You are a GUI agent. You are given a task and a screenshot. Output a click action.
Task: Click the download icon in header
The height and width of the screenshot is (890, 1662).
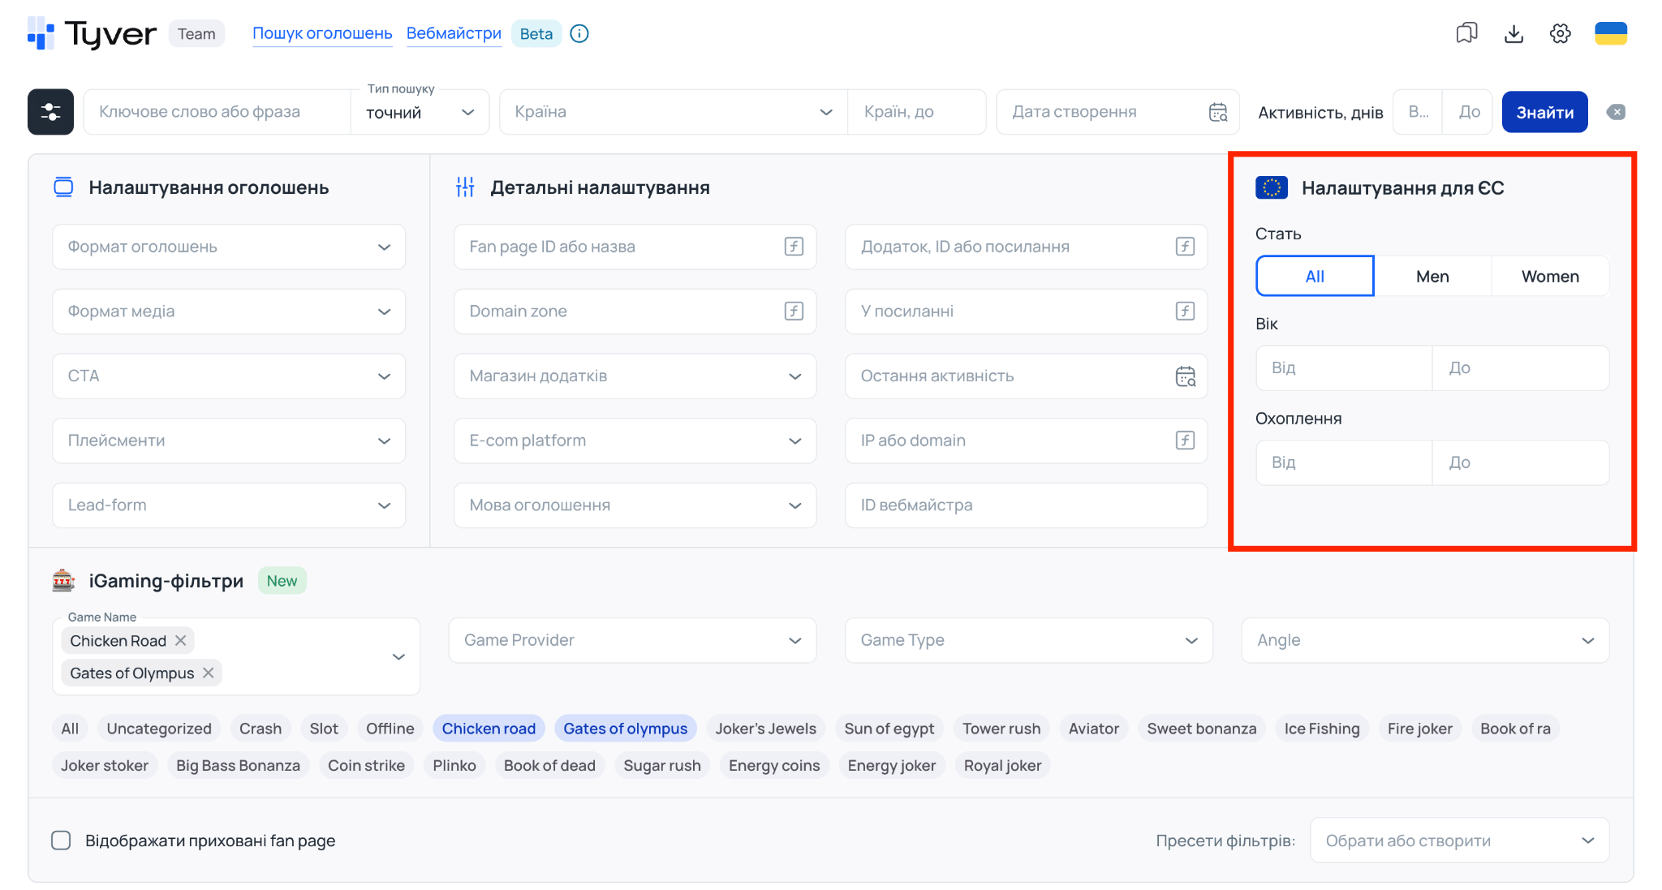pyautogui.click(x=1513, y=33)
